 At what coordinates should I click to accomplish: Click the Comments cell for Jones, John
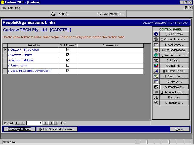pyautogui.click(x=110, y=65)
